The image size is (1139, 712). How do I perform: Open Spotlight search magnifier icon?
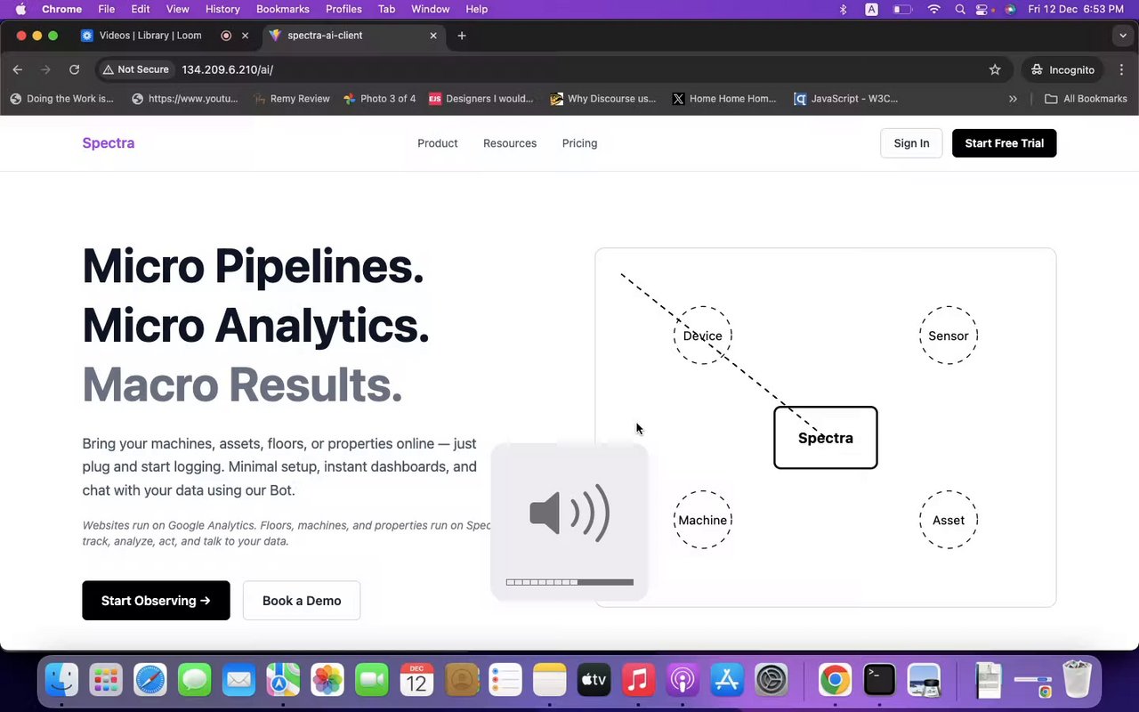[x=959, y=9]
